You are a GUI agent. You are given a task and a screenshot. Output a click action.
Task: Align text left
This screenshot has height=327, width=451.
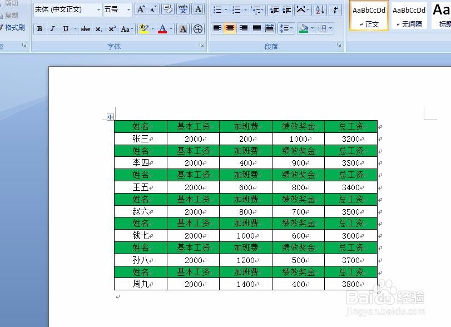[x=217, y=28]
